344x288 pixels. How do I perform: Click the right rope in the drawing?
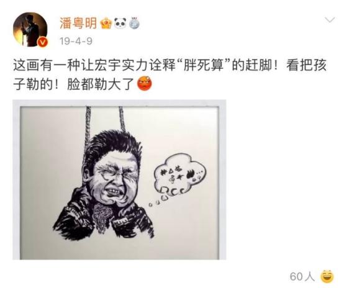tap(122, 120)
